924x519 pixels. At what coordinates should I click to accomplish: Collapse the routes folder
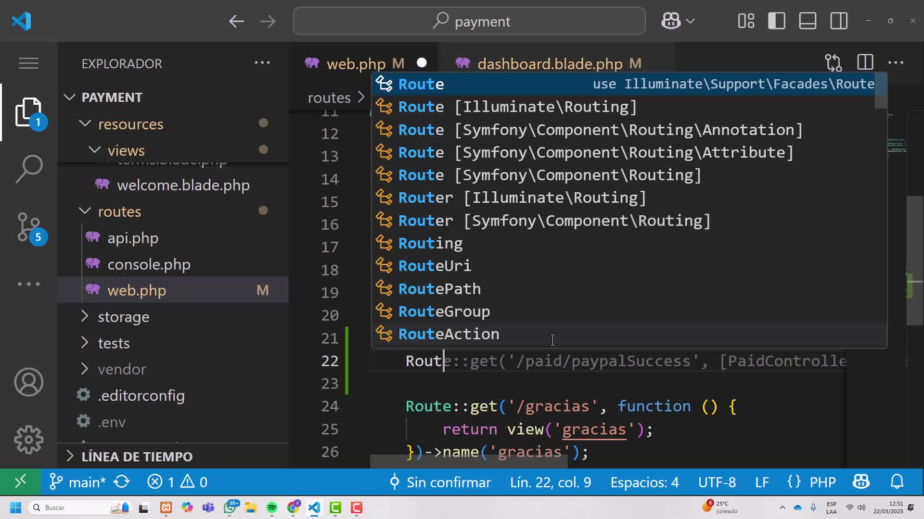[119, 211]
